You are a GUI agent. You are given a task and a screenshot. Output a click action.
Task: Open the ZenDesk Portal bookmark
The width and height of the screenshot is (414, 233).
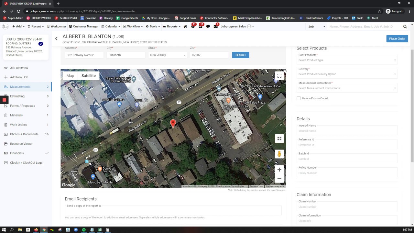click(66, 18)
